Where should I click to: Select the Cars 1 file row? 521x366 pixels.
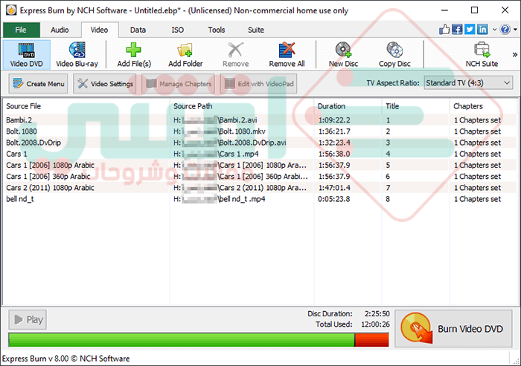point(260,154)
